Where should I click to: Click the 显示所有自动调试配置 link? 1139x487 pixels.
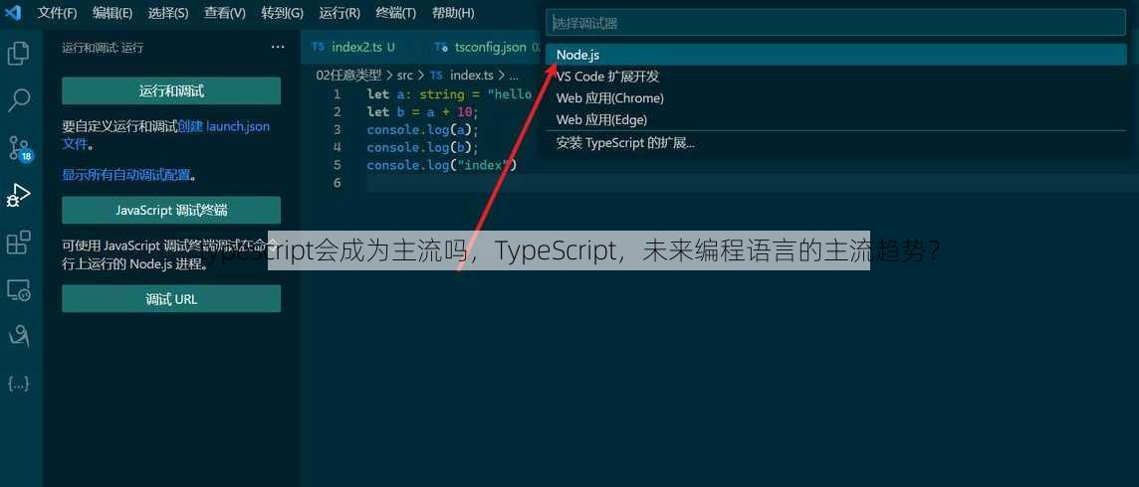125,175
